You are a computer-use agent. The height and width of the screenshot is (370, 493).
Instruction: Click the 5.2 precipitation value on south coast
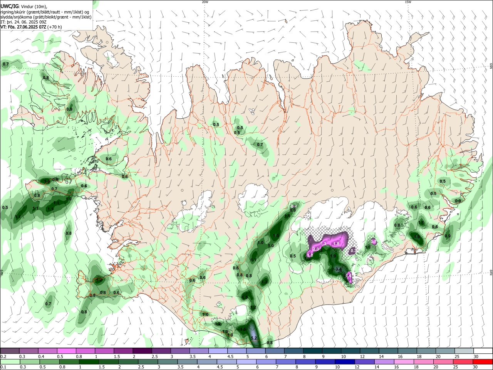point(254,338)
